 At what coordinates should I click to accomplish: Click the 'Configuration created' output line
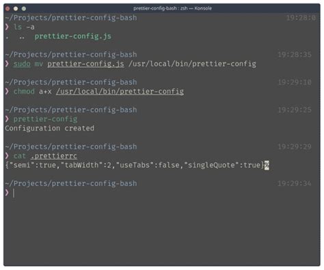pos(50,129)
